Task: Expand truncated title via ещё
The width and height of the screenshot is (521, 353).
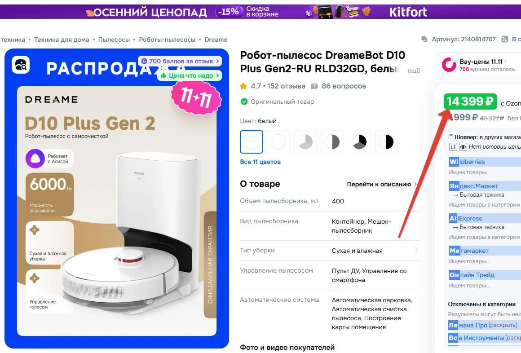Action: [x=414, y=71]
